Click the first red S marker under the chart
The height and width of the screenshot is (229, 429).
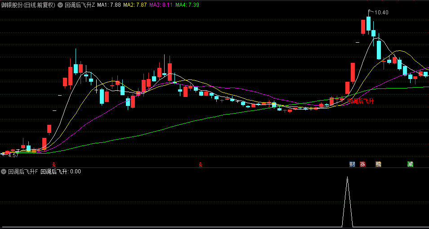pyautogui.click(x=54, y=164)
